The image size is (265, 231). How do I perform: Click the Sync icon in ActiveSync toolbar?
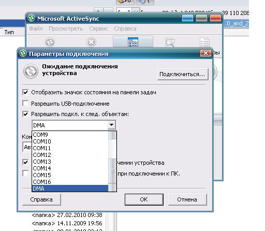coord(50,42)
